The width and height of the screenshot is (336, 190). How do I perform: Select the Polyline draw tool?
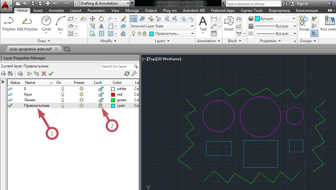click(x=9, y=24)
